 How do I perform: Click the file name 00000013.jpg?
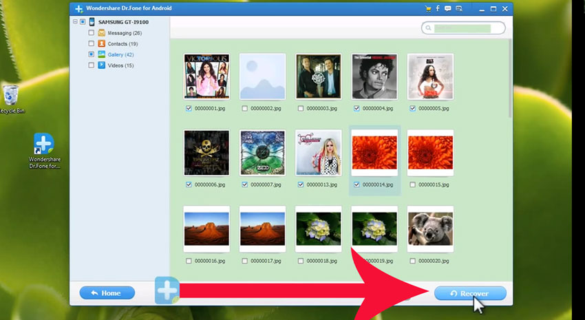(322, 184)
